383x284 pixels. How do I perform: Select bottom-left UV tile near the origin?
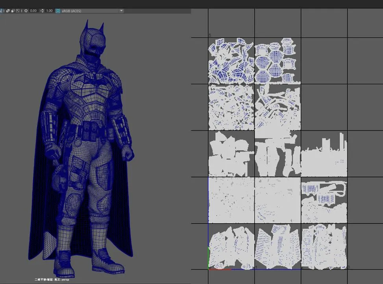[231, 247]
